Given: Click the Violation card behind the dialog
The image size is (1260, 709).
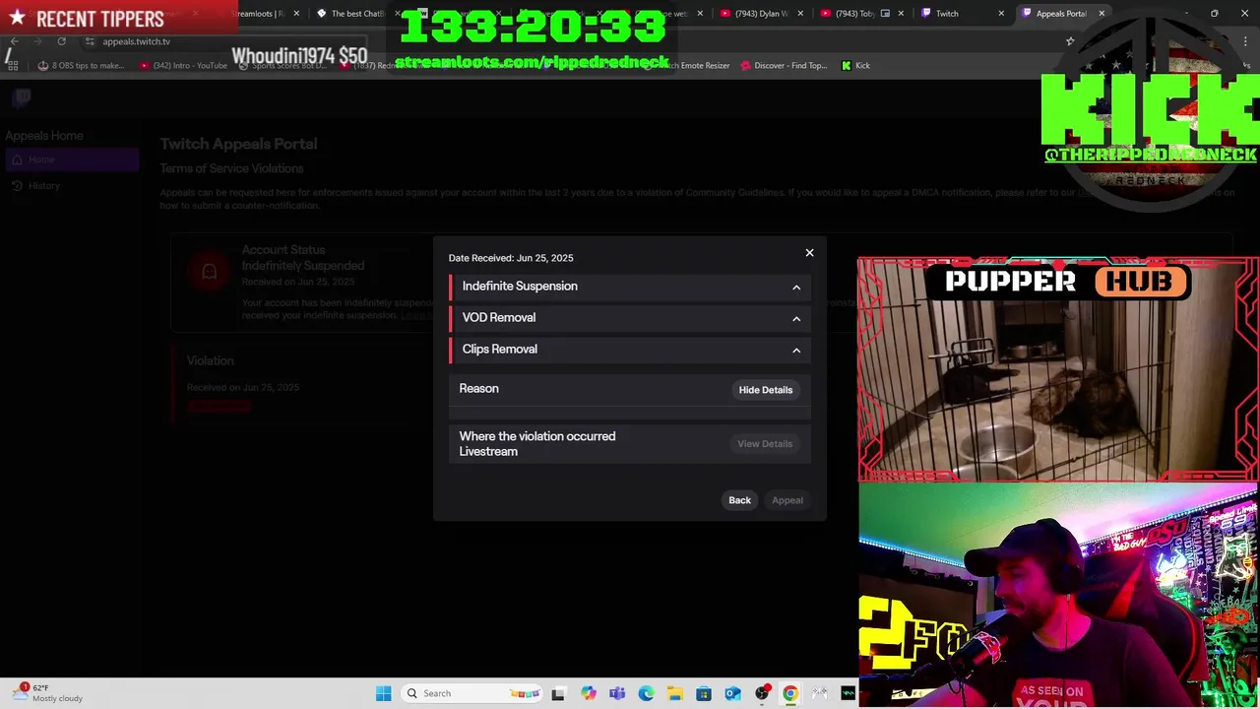Looking at the screenshot, I should click(300, 384).
